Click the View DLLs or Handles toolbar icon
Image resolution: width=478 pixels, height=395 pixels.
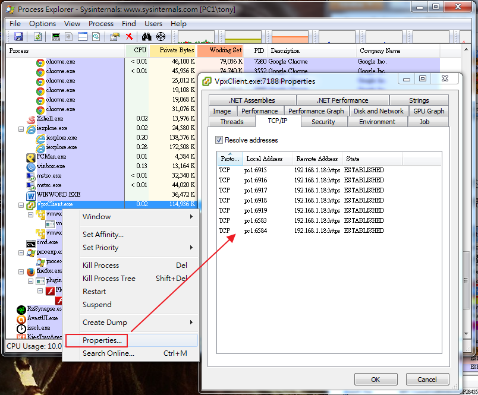(x=96, y=37)
